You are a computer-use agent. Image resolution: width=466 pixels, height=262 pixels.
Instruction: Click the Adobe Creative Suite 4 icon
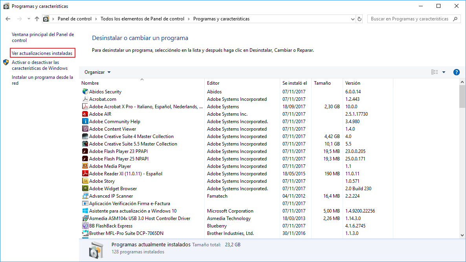pos(85,136)
